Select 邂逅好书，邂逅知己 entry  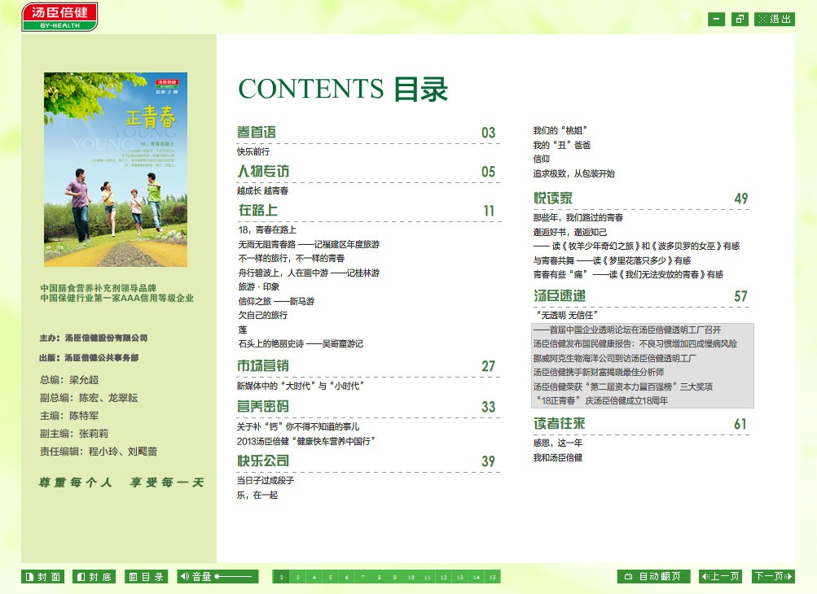570,232
